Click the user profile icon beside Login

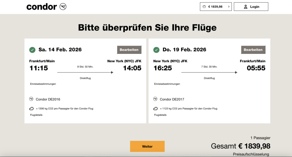point(246,7)
